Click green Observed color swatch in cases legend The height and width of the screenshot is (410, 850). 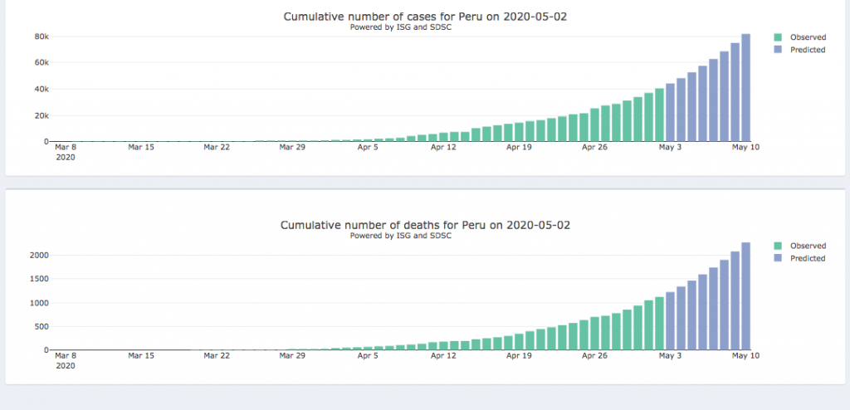coord(778,37)
